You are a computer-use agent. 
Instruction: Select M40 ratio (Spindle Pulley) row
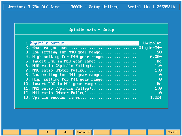[93, 66]
